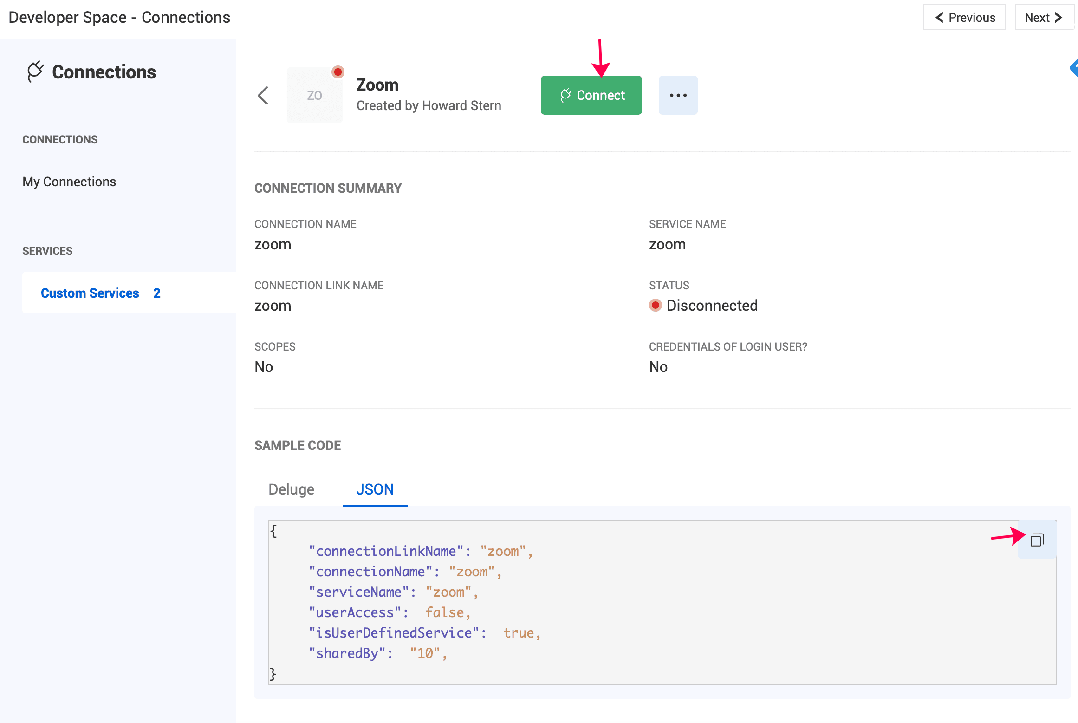
Task: Click the Disconnected status red indicator
Action: tap(656, 305)
